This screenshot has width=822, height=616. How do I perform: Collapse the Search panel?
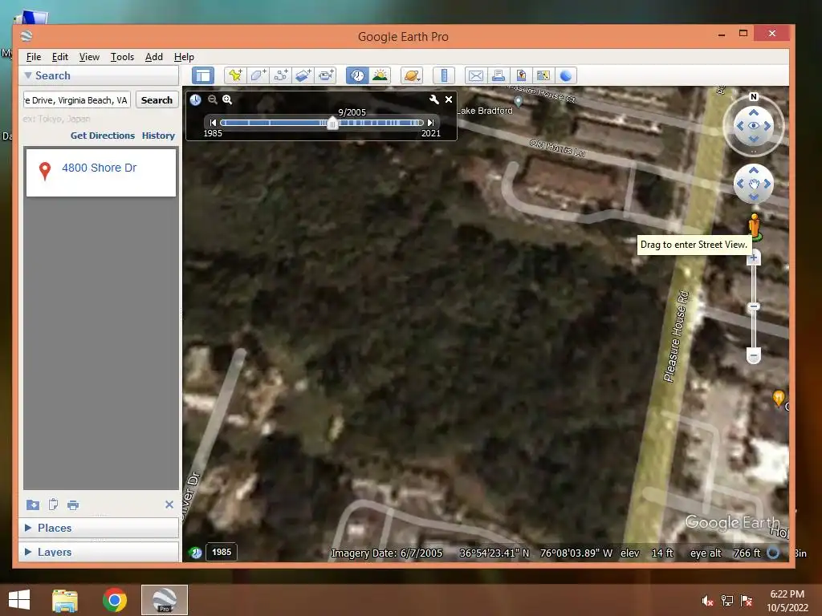(28, 75)
